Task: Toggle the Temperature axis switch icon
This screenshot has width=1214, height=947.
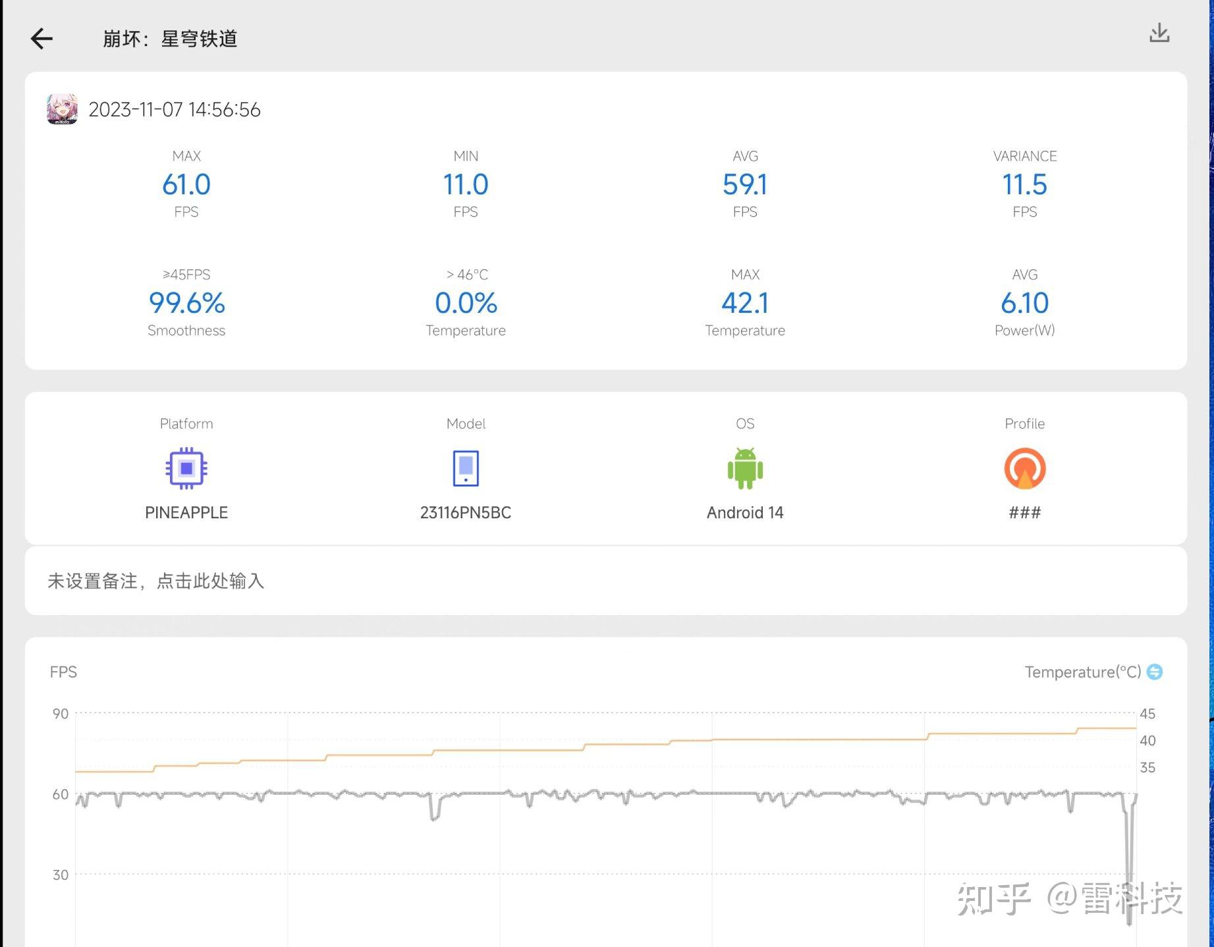Action: point(1155,672)
